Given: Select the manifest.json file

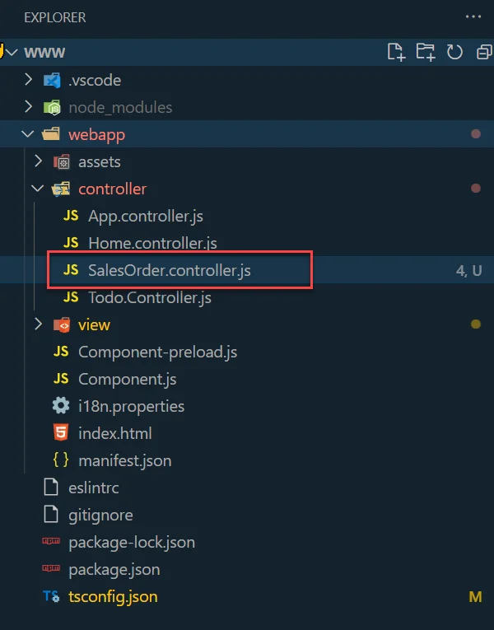Looking at the screenshot, I should click(x=124, y=460).
